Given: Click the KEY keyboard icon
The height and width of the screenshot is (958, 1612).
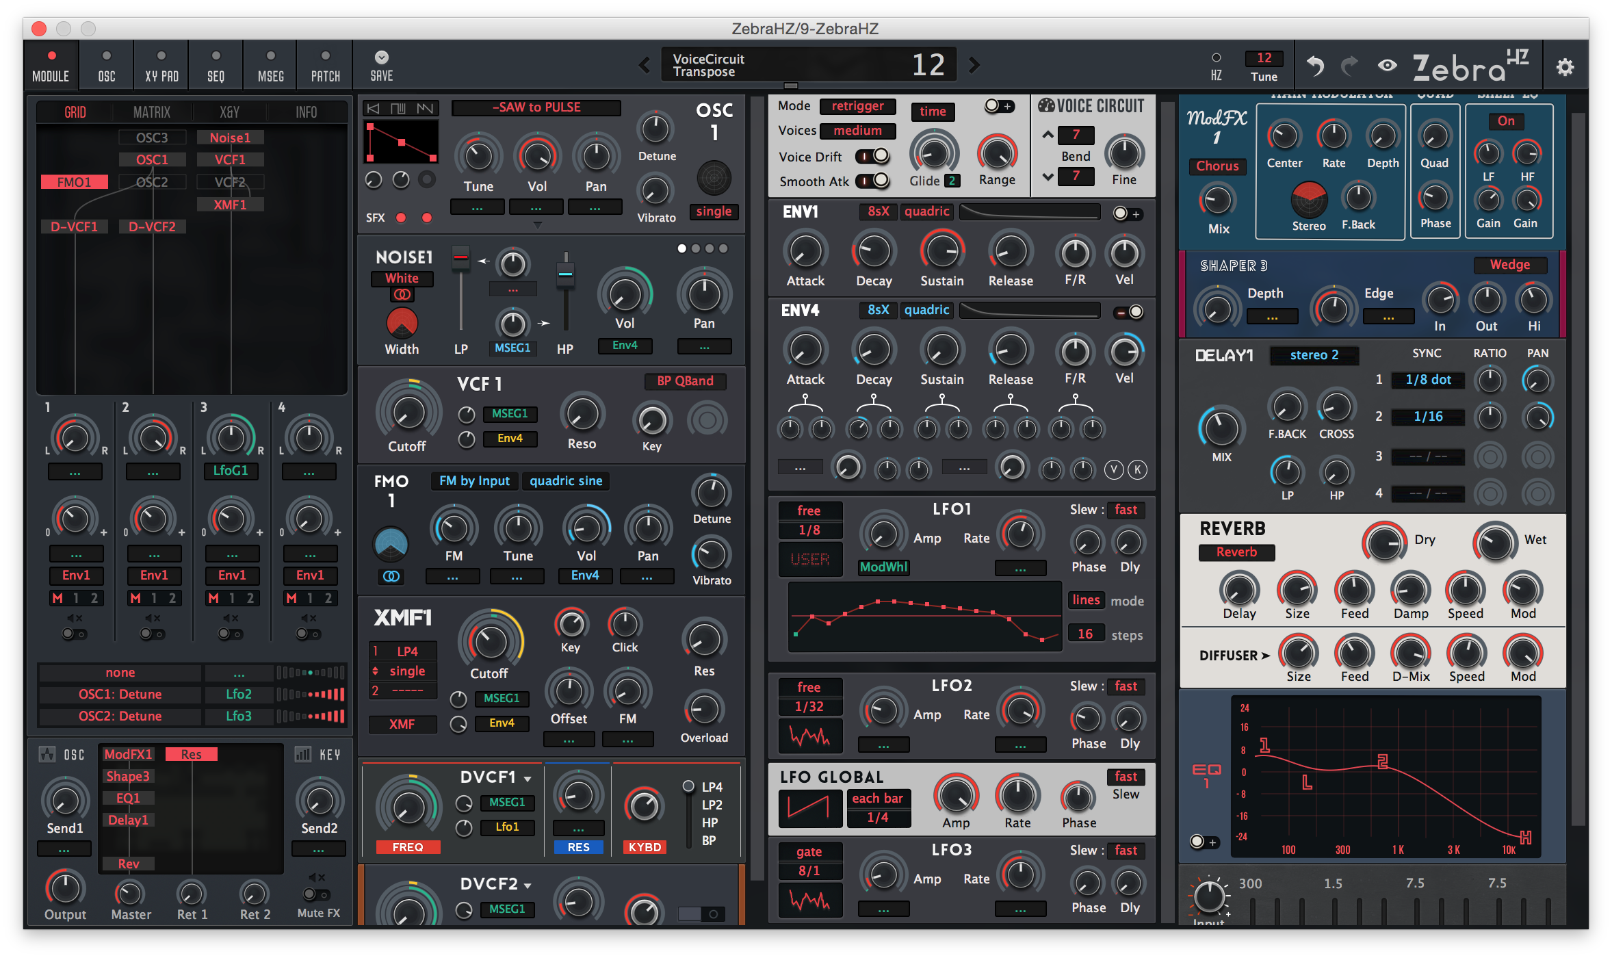Looking at the screenshot, I should [x=302, y=754].
